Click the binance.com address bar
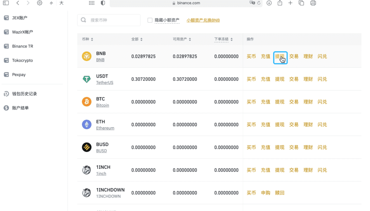The image size is (370, 211). (186, 3)
